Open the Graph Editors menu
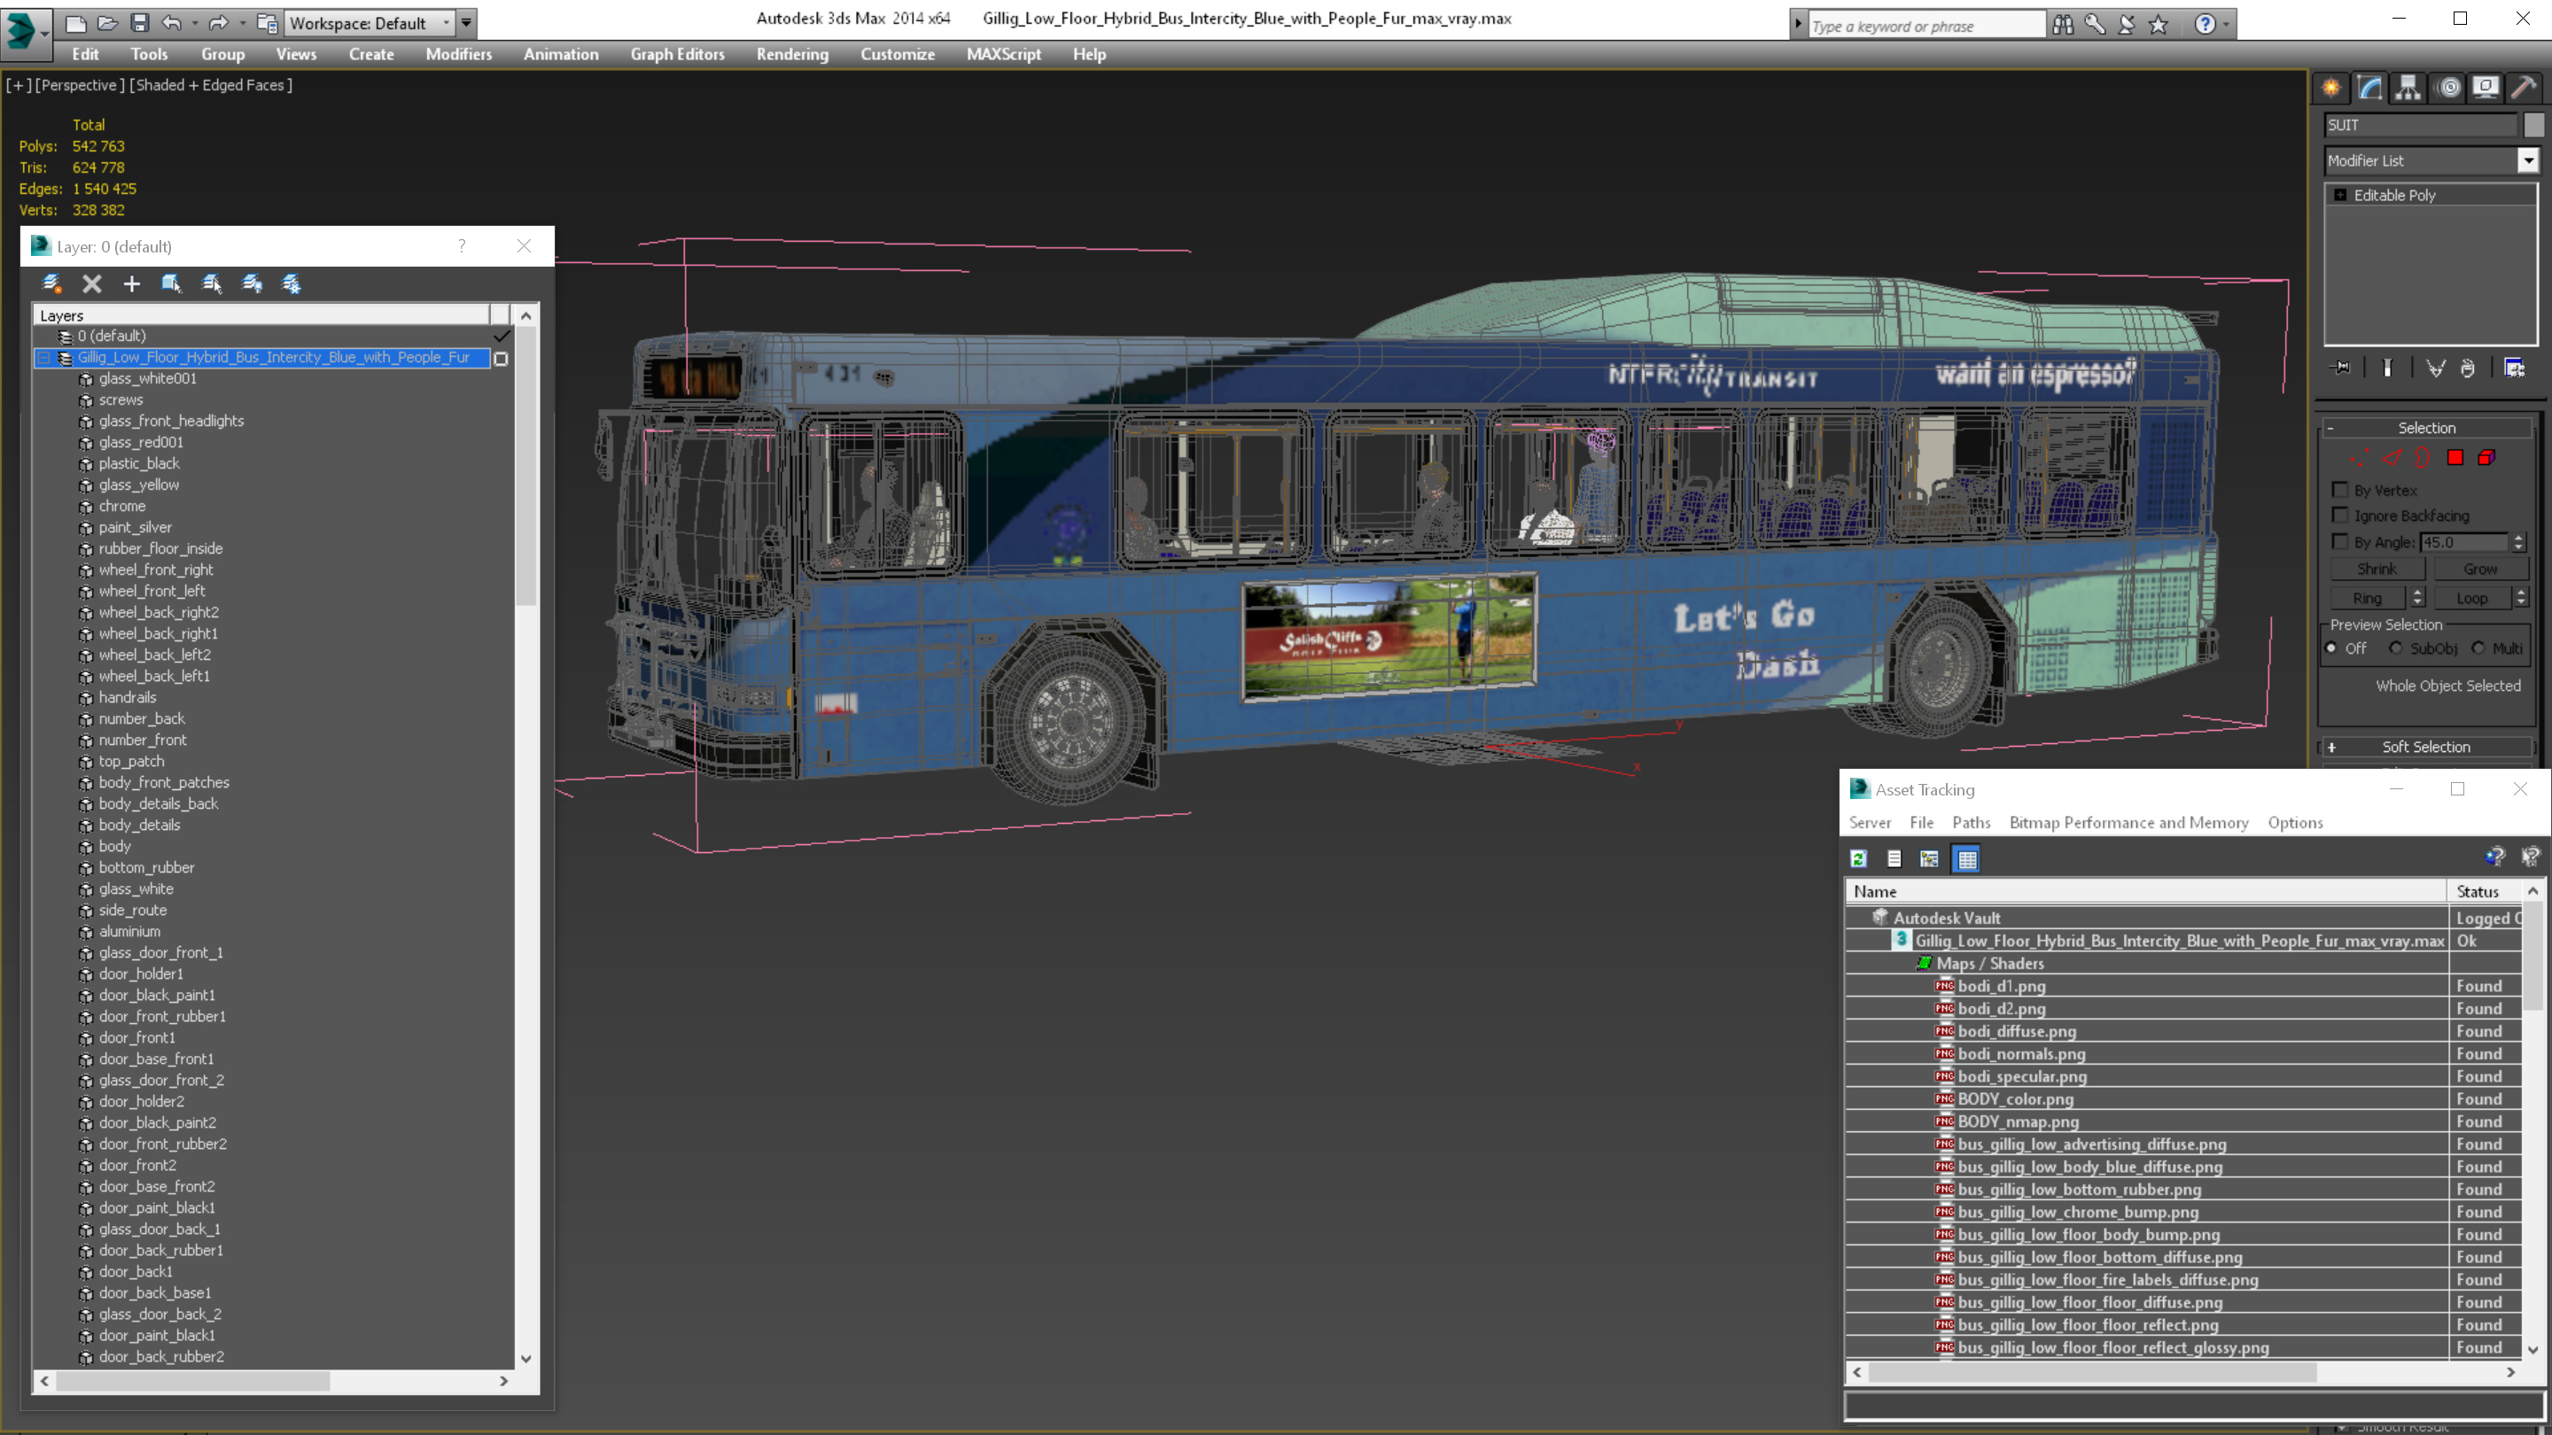2552x1435 pixels. (678, 54)
